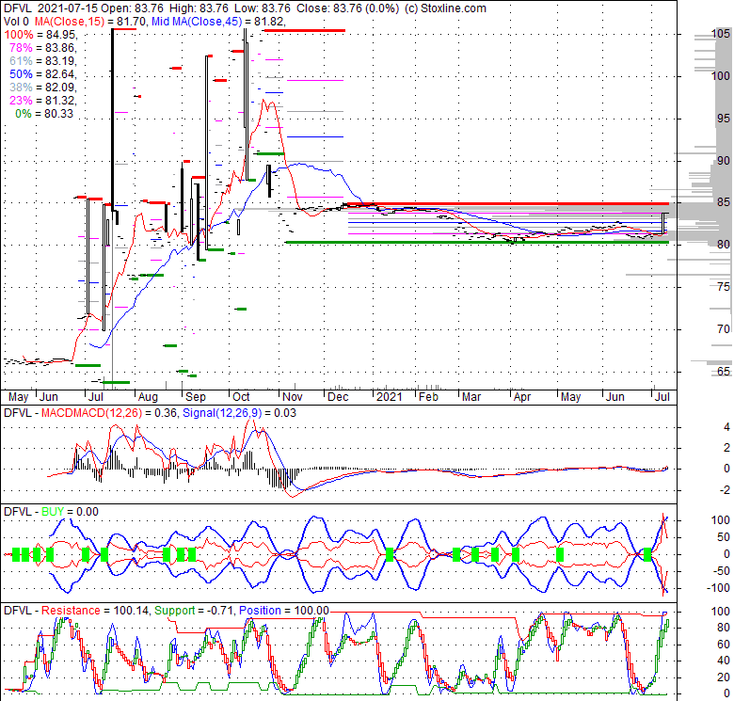Select the 23% = 81.32 Fibonacci level
734x701 pixels.
[43, 100]
